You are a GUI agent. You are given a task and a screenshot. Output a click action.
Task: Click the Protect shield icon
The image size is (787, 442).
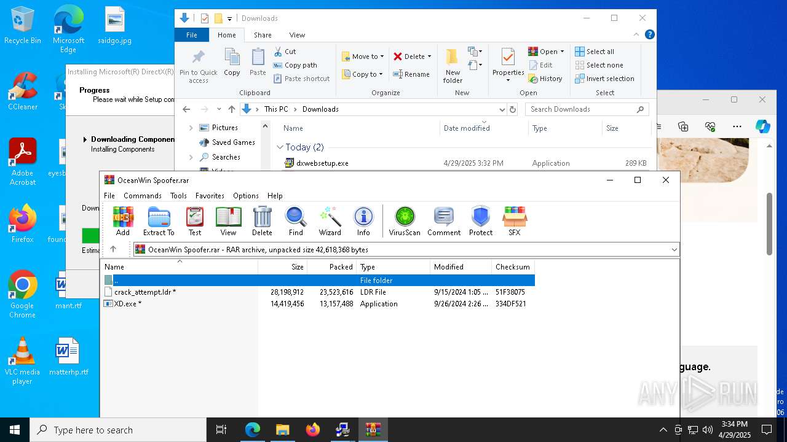pyautogui.click(x=481, y=221)
